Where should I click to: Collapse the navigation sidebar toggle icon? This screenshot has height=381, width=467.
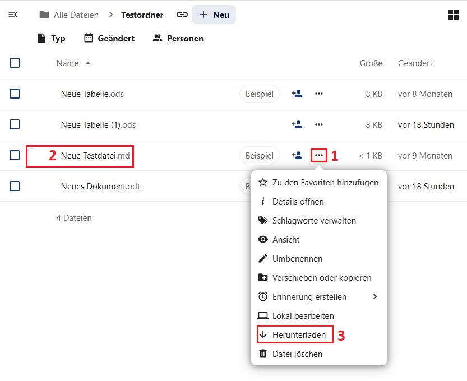click(13, 15)
